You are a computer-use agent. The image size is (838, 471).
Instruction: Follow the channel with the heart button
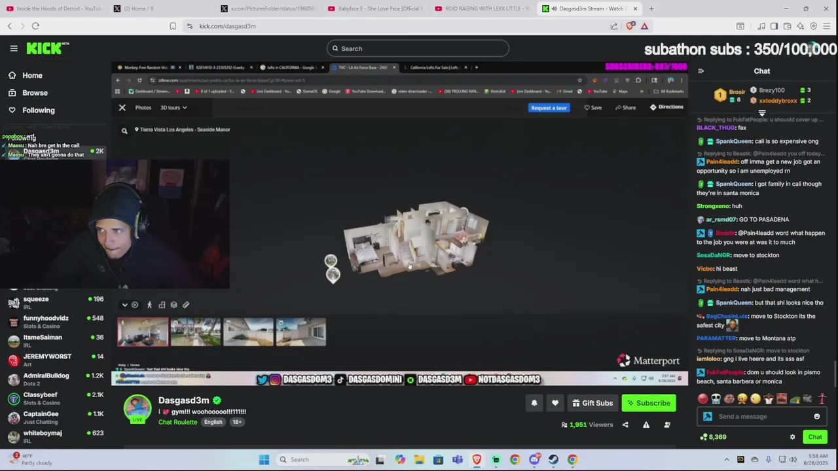[x=555, y=403]
